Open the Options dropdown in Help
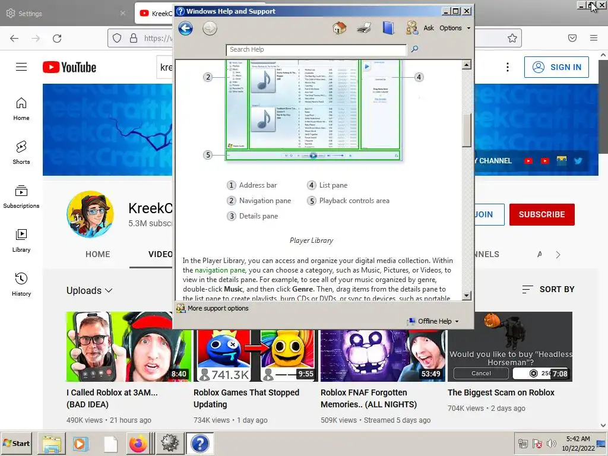The width and height of the screenshot is (608, 456). 454,28
